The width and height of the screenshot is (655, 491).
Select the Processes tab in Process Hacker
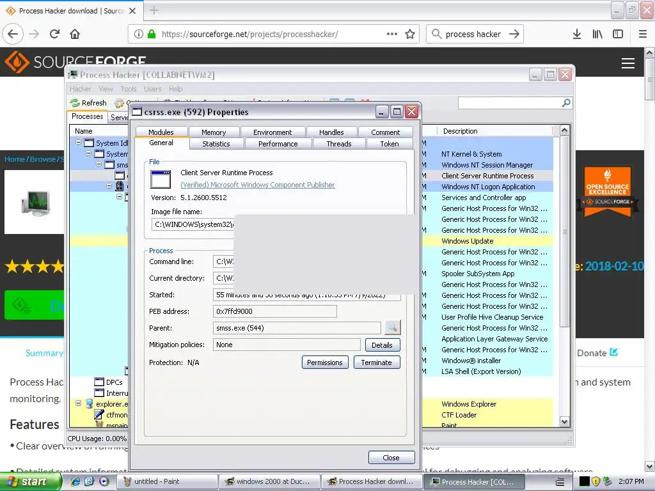click(x=87, y=116)
